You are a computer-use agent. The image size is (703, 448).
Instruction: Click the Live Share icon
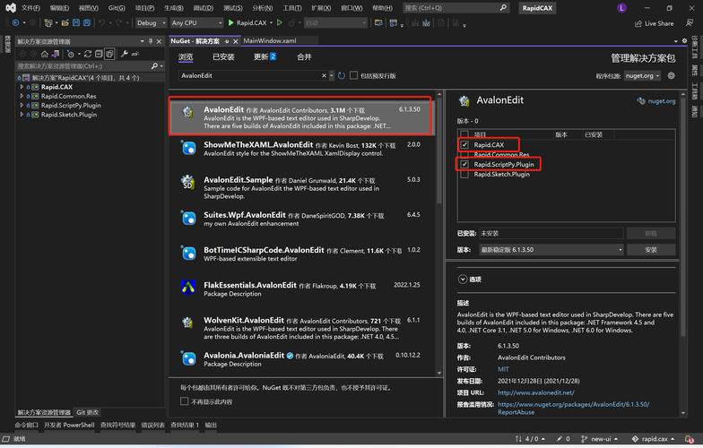[x=638, y=23]
